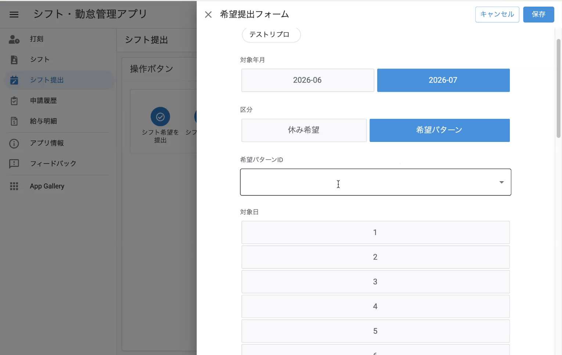Click the 給与明細 receipt icon
Image resolution: width=562 pixels, height=355 pixels.
tap(14, 121)
